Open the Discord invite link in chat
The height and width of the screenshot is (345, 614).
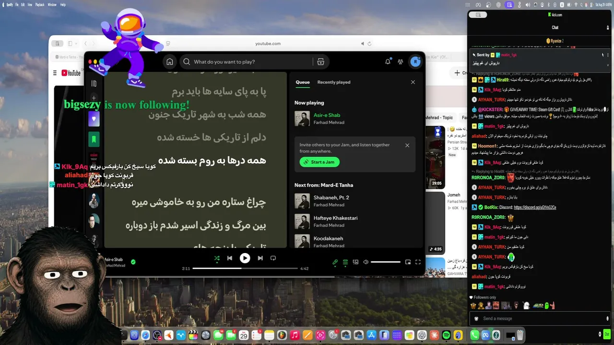pyautogui.click(x=535, y=207)
